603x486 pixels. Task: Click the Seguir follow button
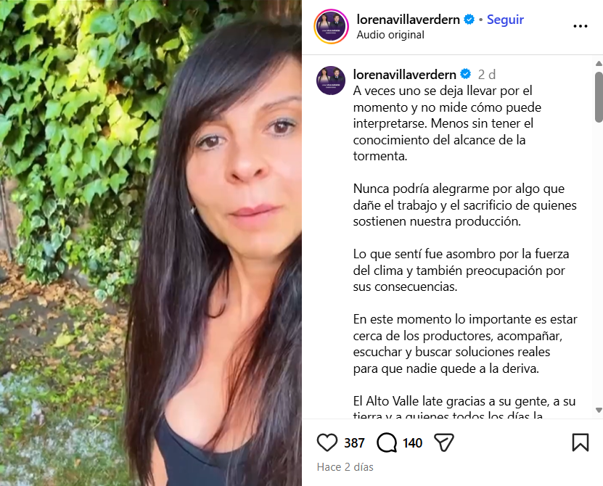tap(505, 20)
